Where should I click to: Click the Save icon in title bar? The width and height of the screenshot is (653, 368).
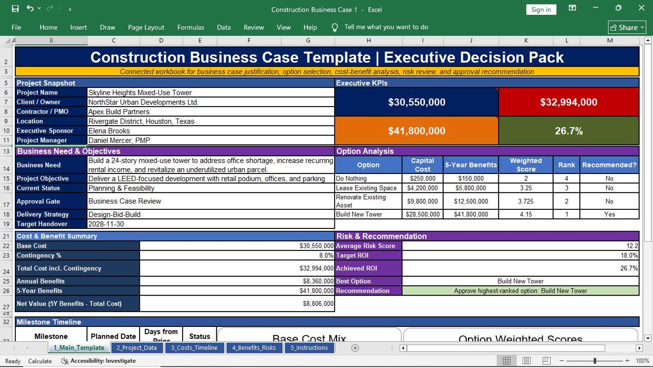click(x=15, y=9)
